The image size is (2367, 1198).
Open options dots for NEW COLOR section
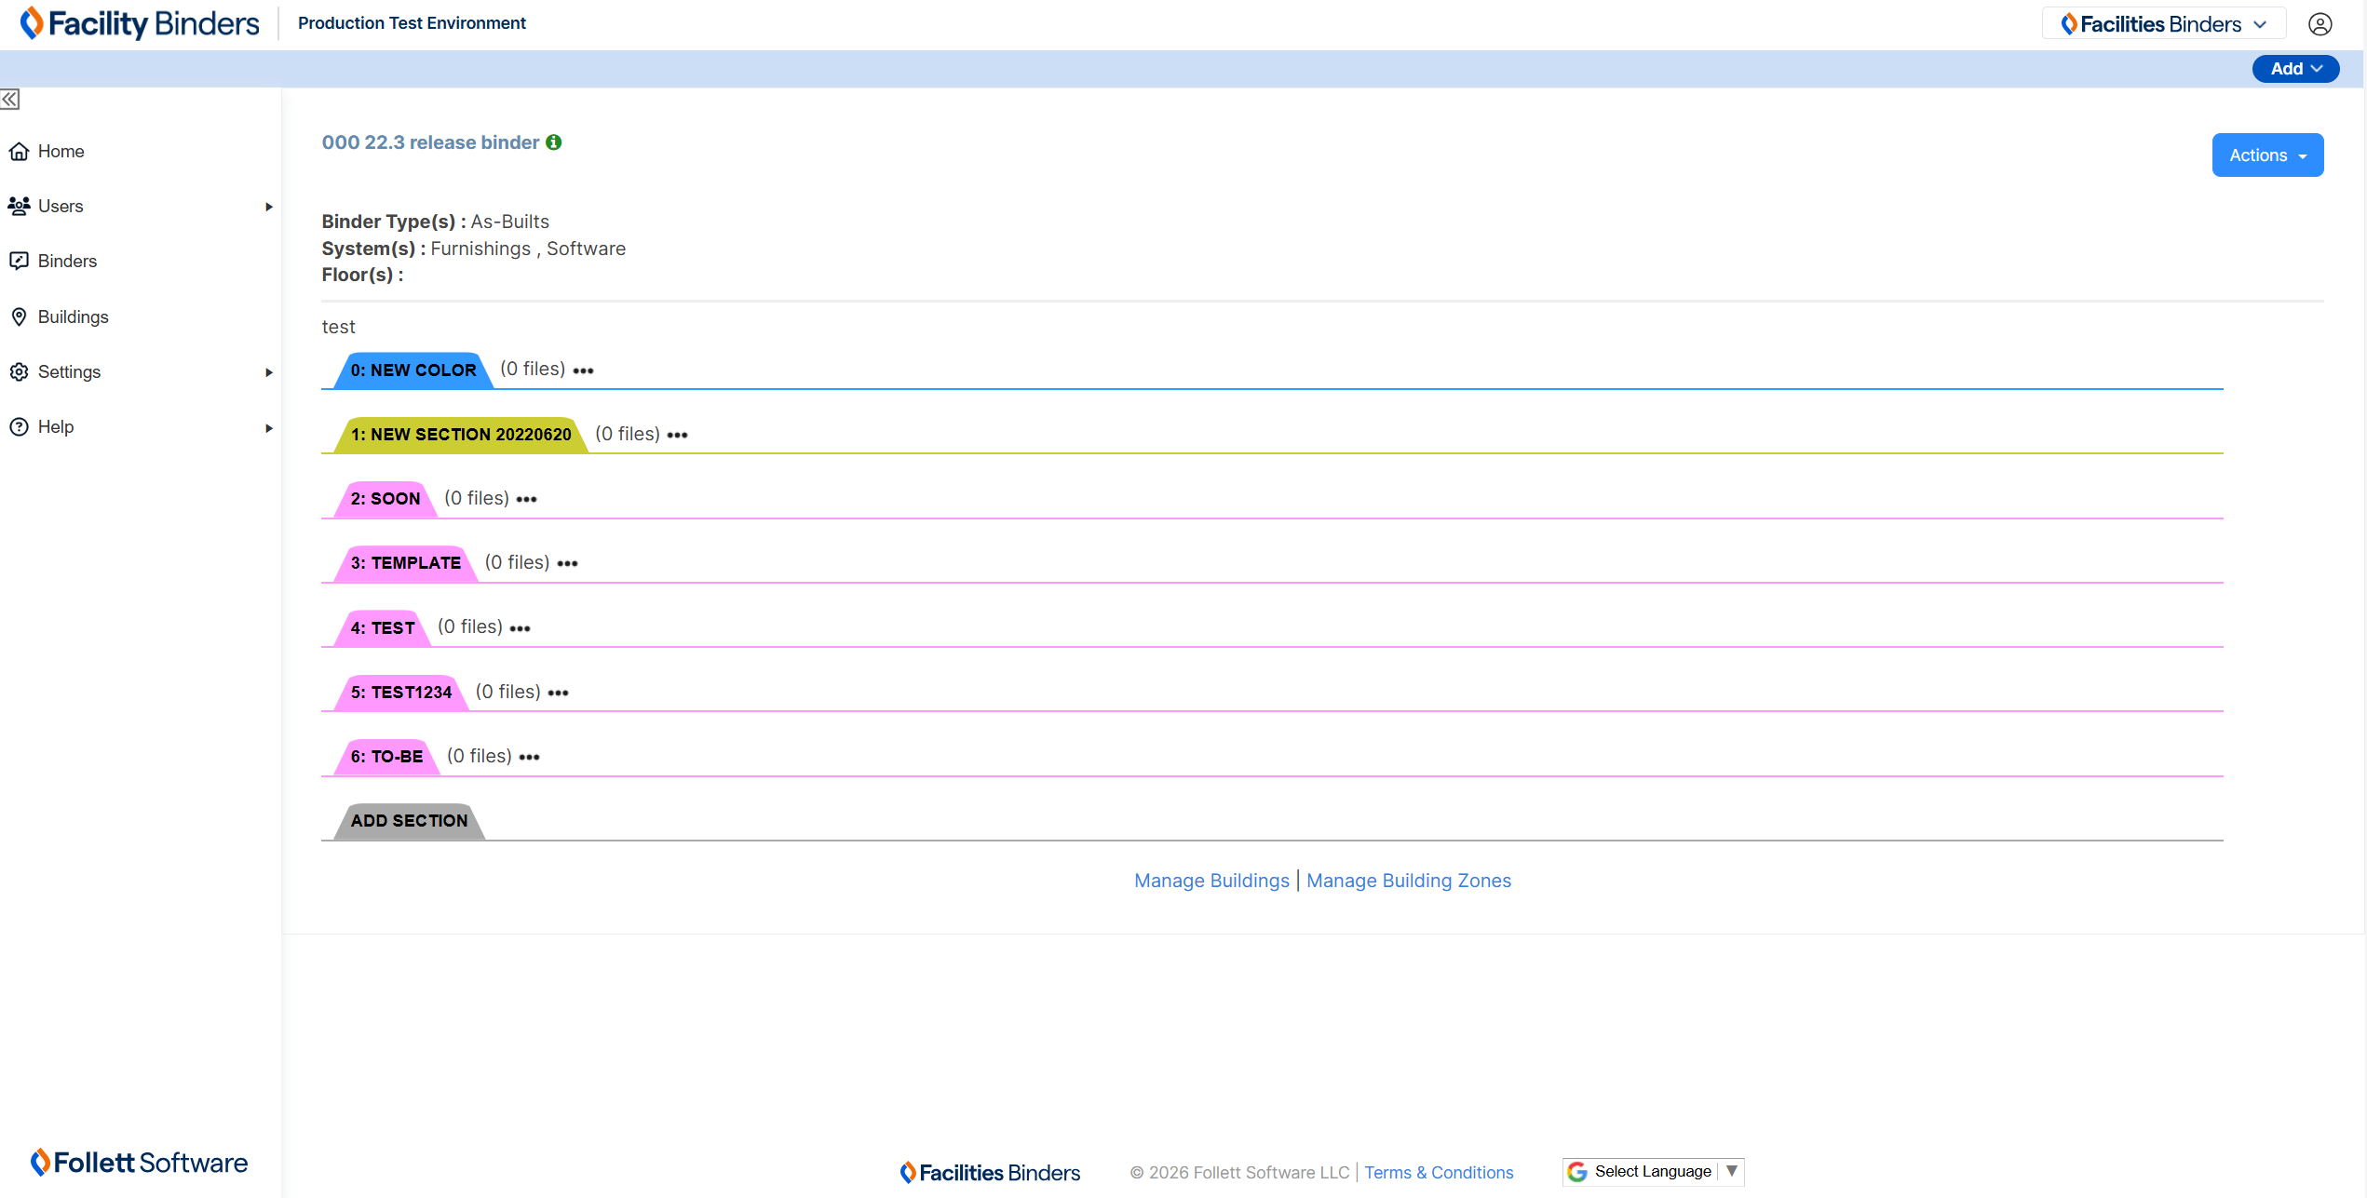(x=583, y=370)
